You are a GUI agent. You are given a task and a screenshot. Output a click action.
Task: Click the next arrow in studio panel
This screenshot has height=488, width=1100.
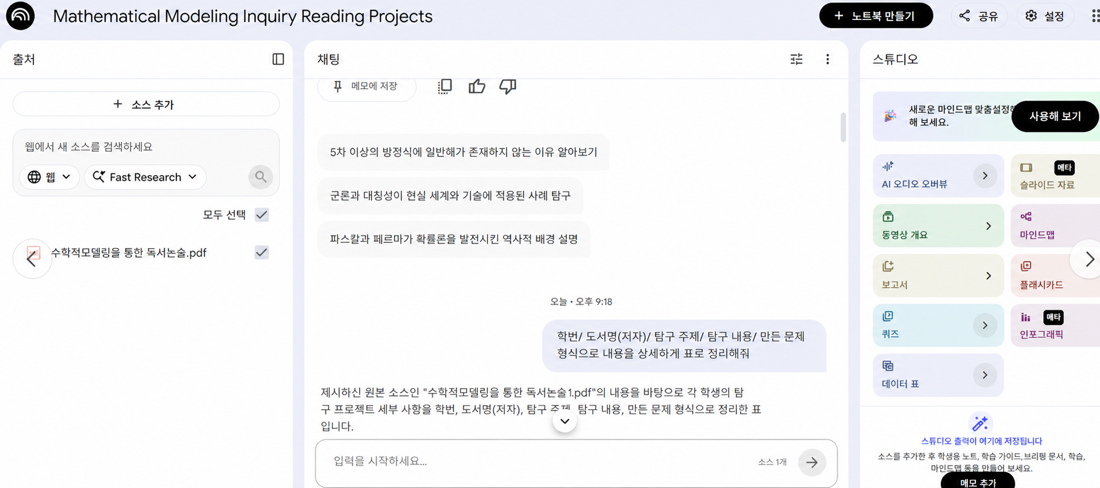1089,259
